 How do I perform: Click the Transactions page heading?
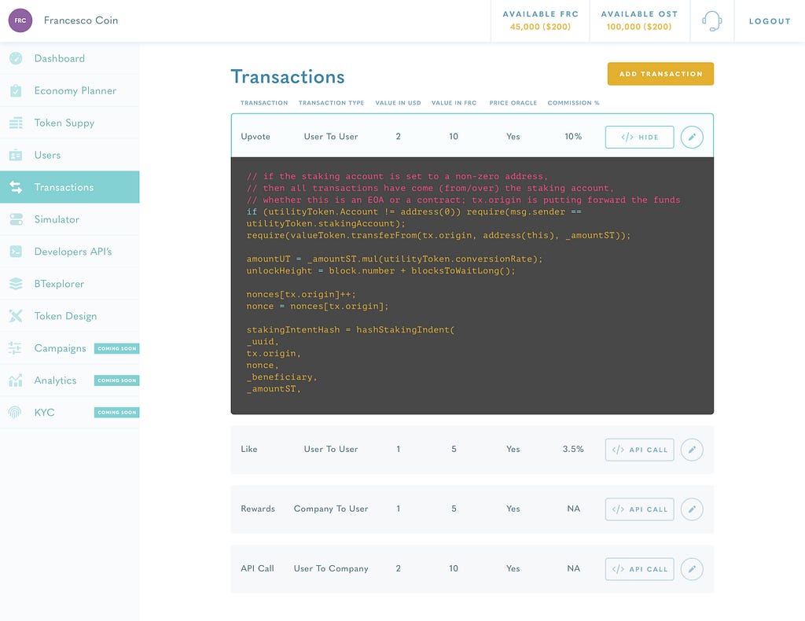click(x=288, y=76)
